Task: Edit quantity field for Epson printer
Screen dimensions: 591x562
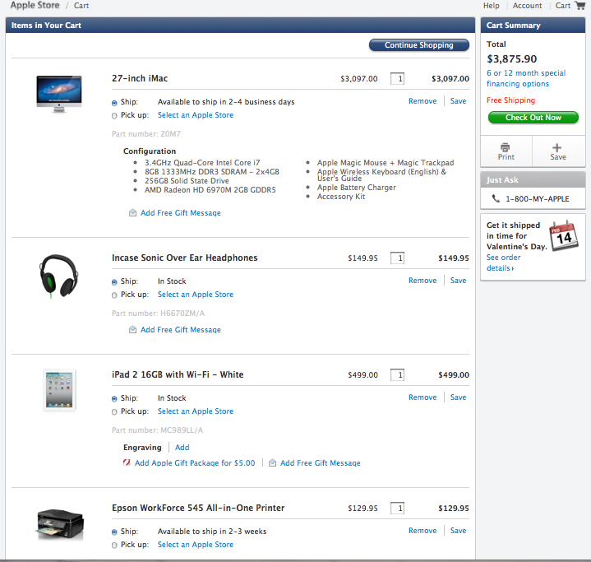Action: coord(397,508)
